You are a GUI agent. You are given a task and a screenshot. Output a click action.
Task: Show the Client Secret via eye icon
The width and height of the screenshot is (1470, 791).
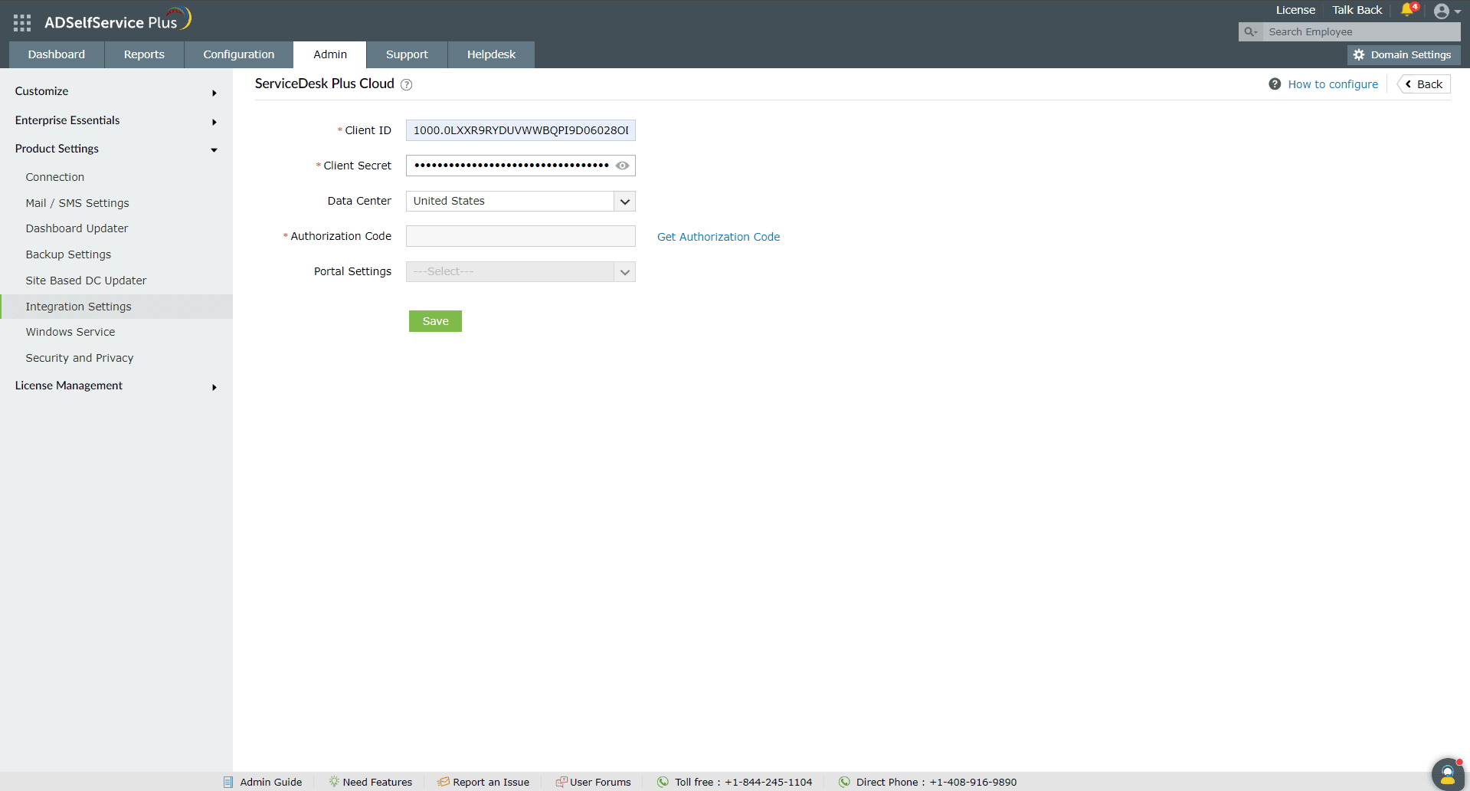point(623,166)
